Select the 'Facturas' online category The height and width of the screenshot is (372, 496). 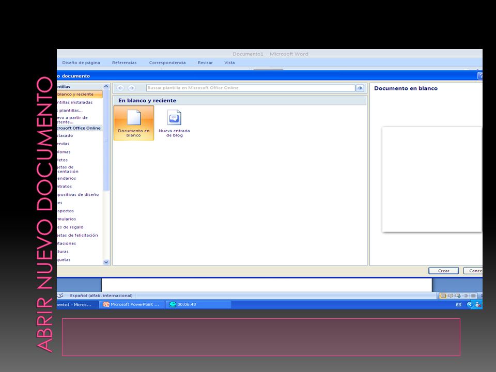coord(63,252)
